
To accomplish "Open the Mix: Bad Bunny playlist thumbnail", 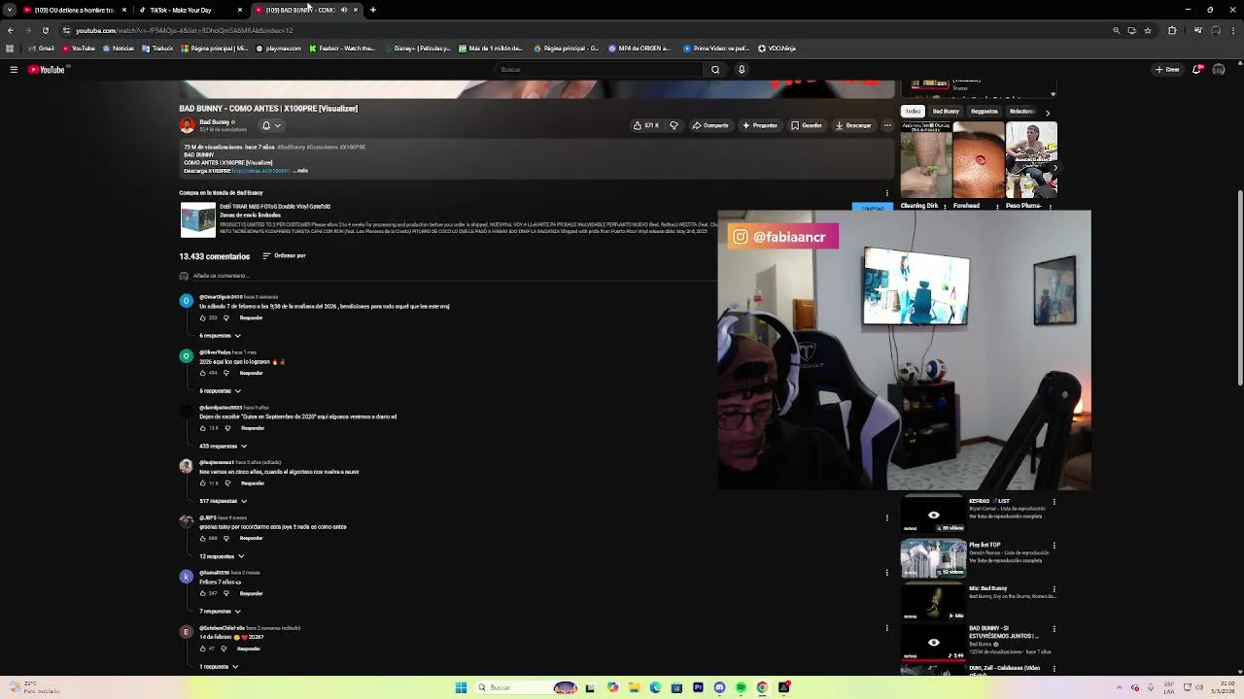I will tap(933, 602).
